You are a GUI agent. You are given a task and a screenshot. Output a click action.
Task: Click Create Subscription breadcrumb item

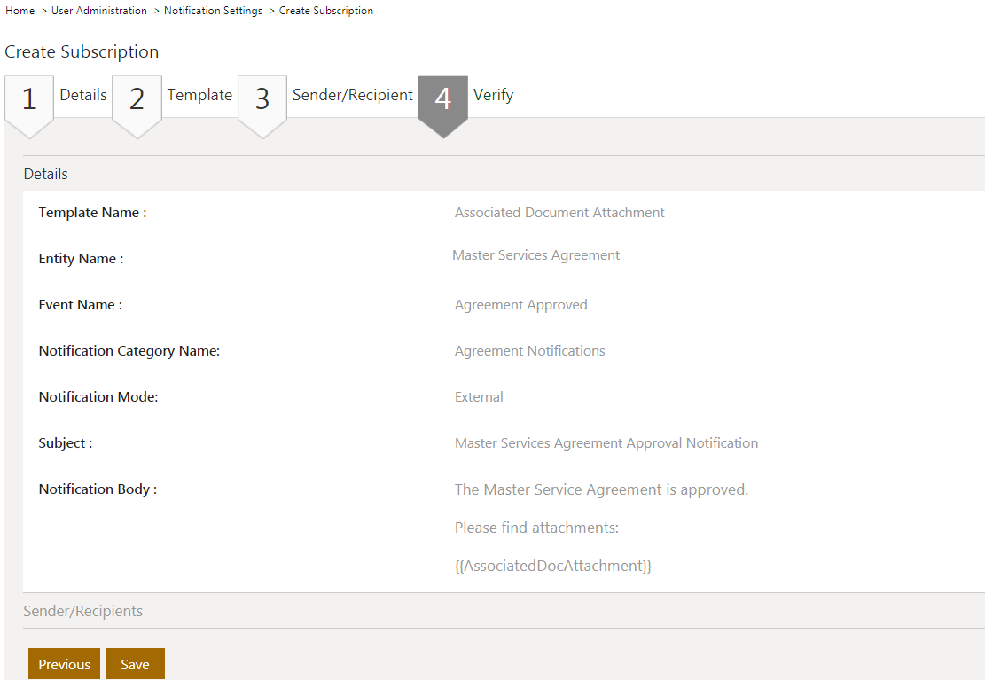326,11
